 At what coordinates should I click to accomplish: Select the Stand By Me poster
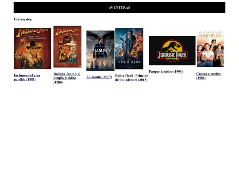[x=210, y=49]
